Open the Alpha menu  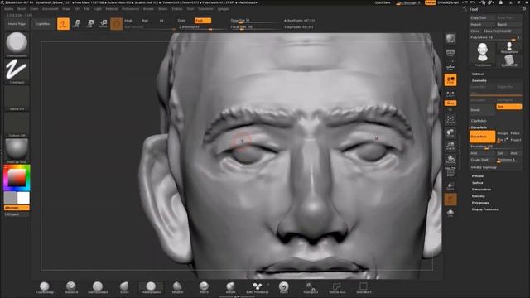[x=8, y=9]
